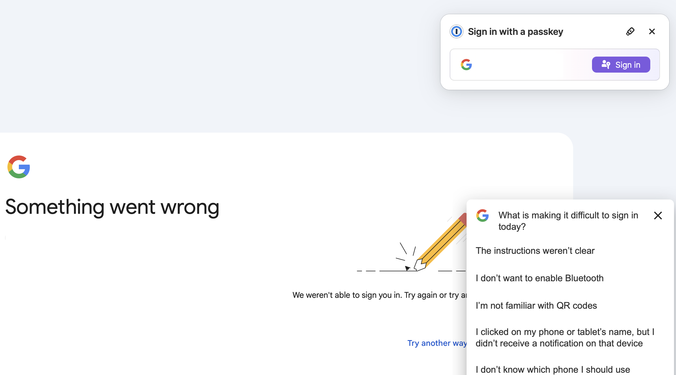
Task: Click the survey question about sign-in difficulty
Action: click(x=568, y=221)
